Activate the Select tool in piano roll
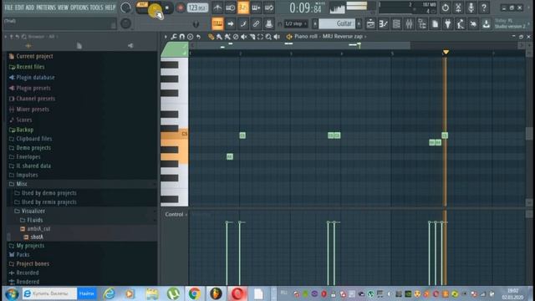 [x=260, y=37]
